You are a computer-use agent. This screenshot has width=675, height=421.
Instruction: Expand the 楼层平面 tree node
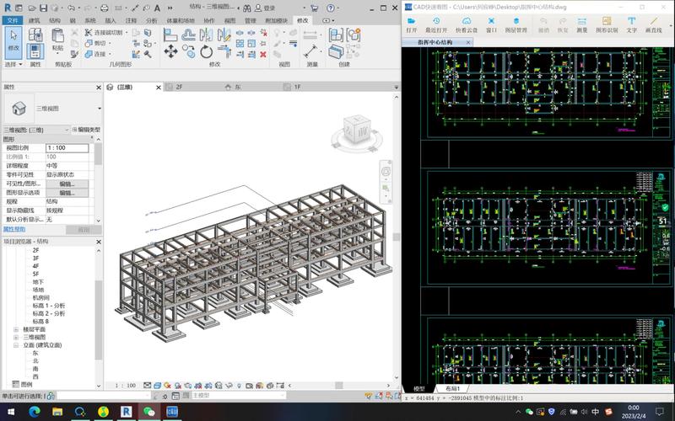[16, 329]
